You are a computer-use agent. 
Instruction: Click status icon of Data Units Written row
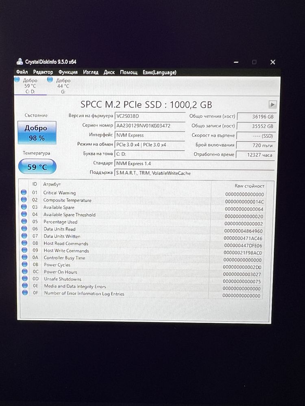click(x=24, y=235)
